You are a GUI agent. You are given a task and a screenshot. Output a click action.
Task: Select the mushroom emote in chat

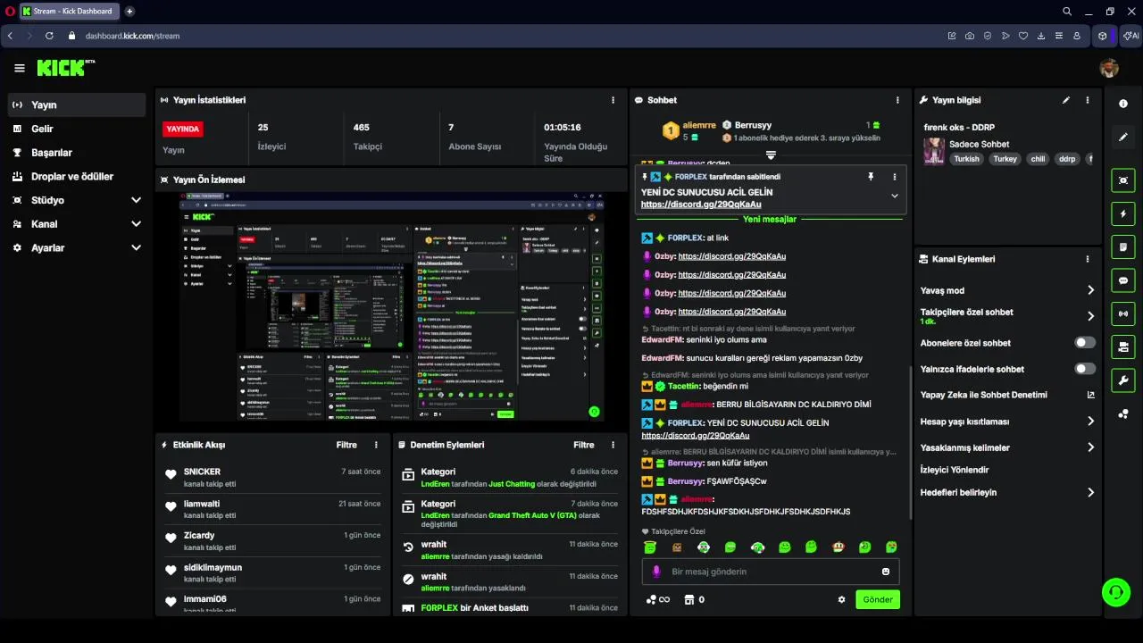pyautogui.click(x=838, y=547)
